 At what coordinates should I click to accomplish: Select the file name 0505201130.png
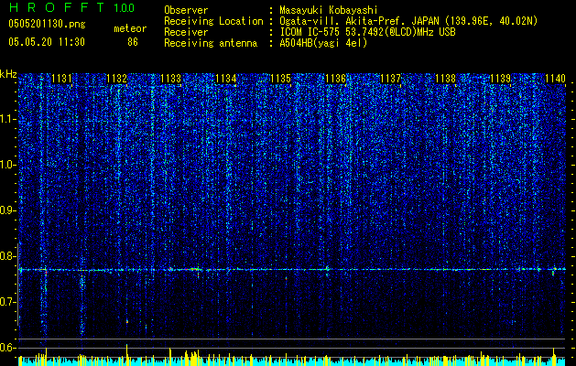[47, 25]
